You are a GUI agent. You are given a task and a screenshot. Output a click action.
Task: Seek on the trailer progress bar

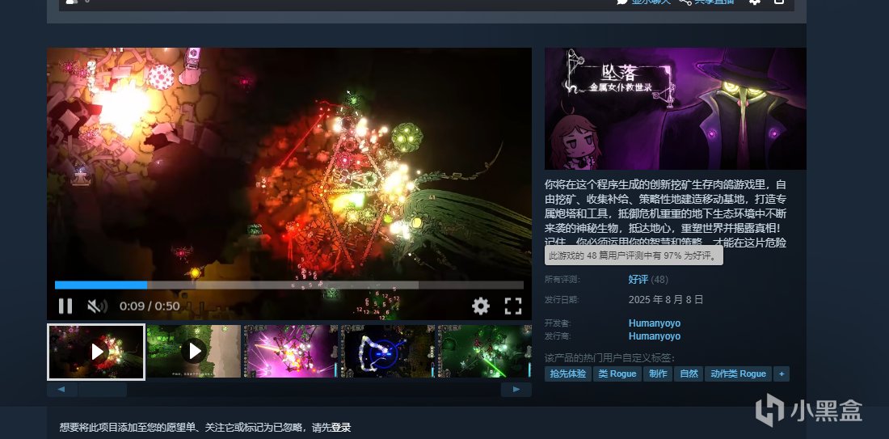pyautogui.click(x=289, y=285)
